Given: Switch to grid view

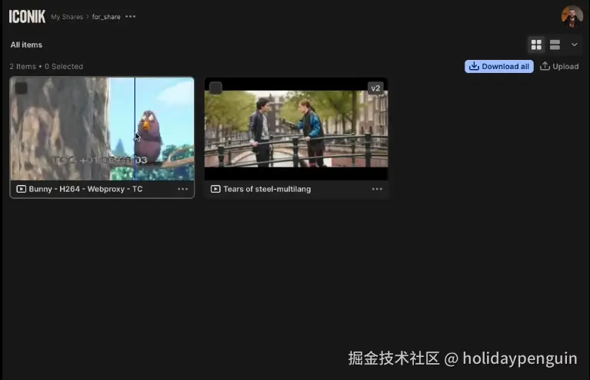Looking at the screenshot, I should 536,45.
